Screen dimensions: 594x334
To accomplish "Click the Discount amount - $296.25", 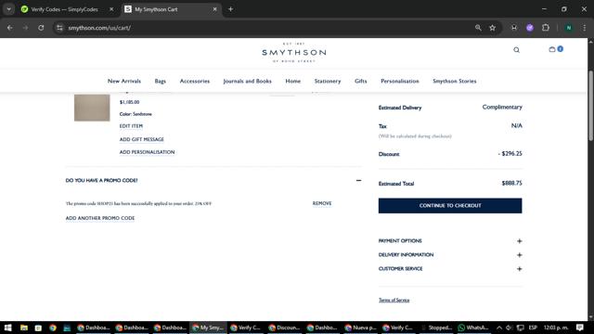I will click(x=510, y=154).
